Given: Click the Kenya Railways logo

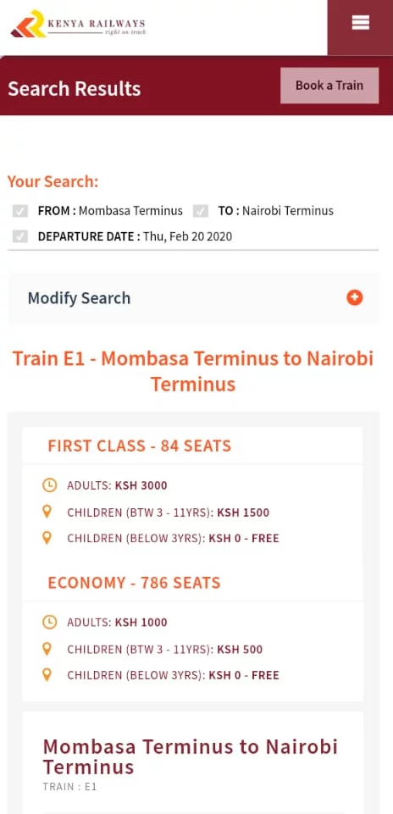Looking at the screenshot, I should (78, 24).
